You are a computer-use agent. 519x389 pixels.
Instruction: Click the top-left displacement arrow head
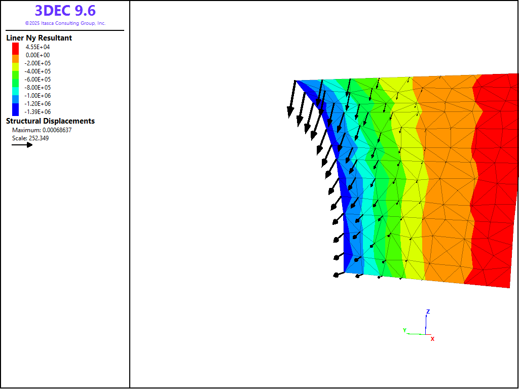pos(290,112)
